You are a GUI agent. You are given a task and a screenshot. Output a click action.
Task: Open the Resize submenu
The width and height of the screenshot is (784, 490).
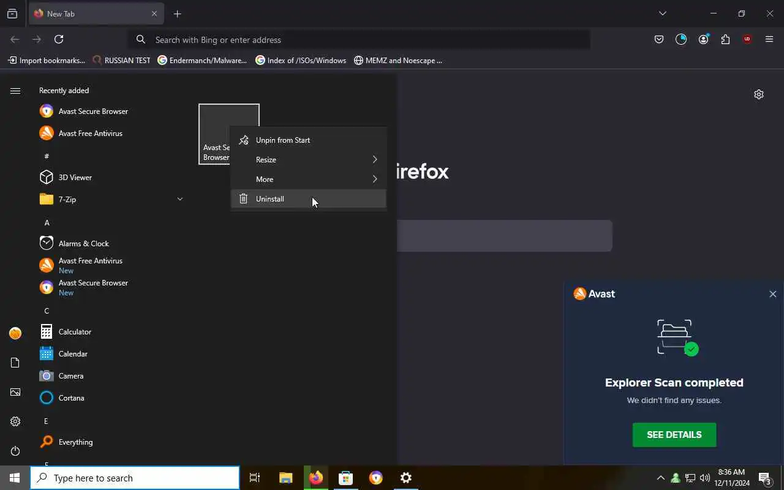click(309, 159)
